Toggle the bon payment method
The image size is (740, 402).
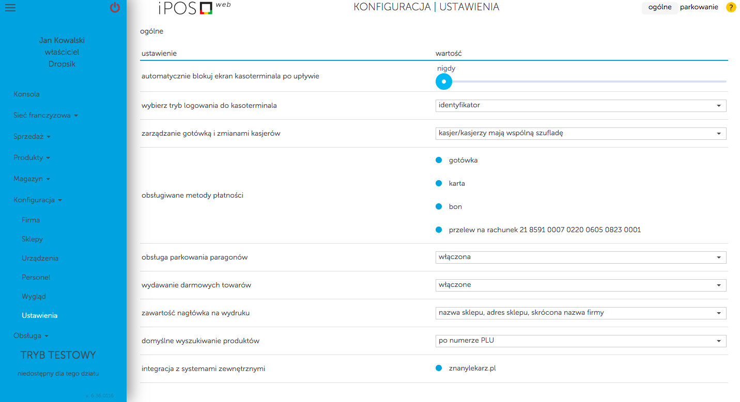[x=439, y=206]
